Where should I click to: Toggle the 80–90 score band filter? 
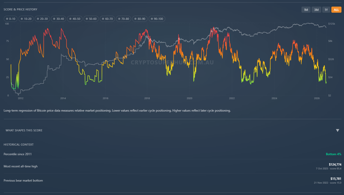[x=140, y=19]
